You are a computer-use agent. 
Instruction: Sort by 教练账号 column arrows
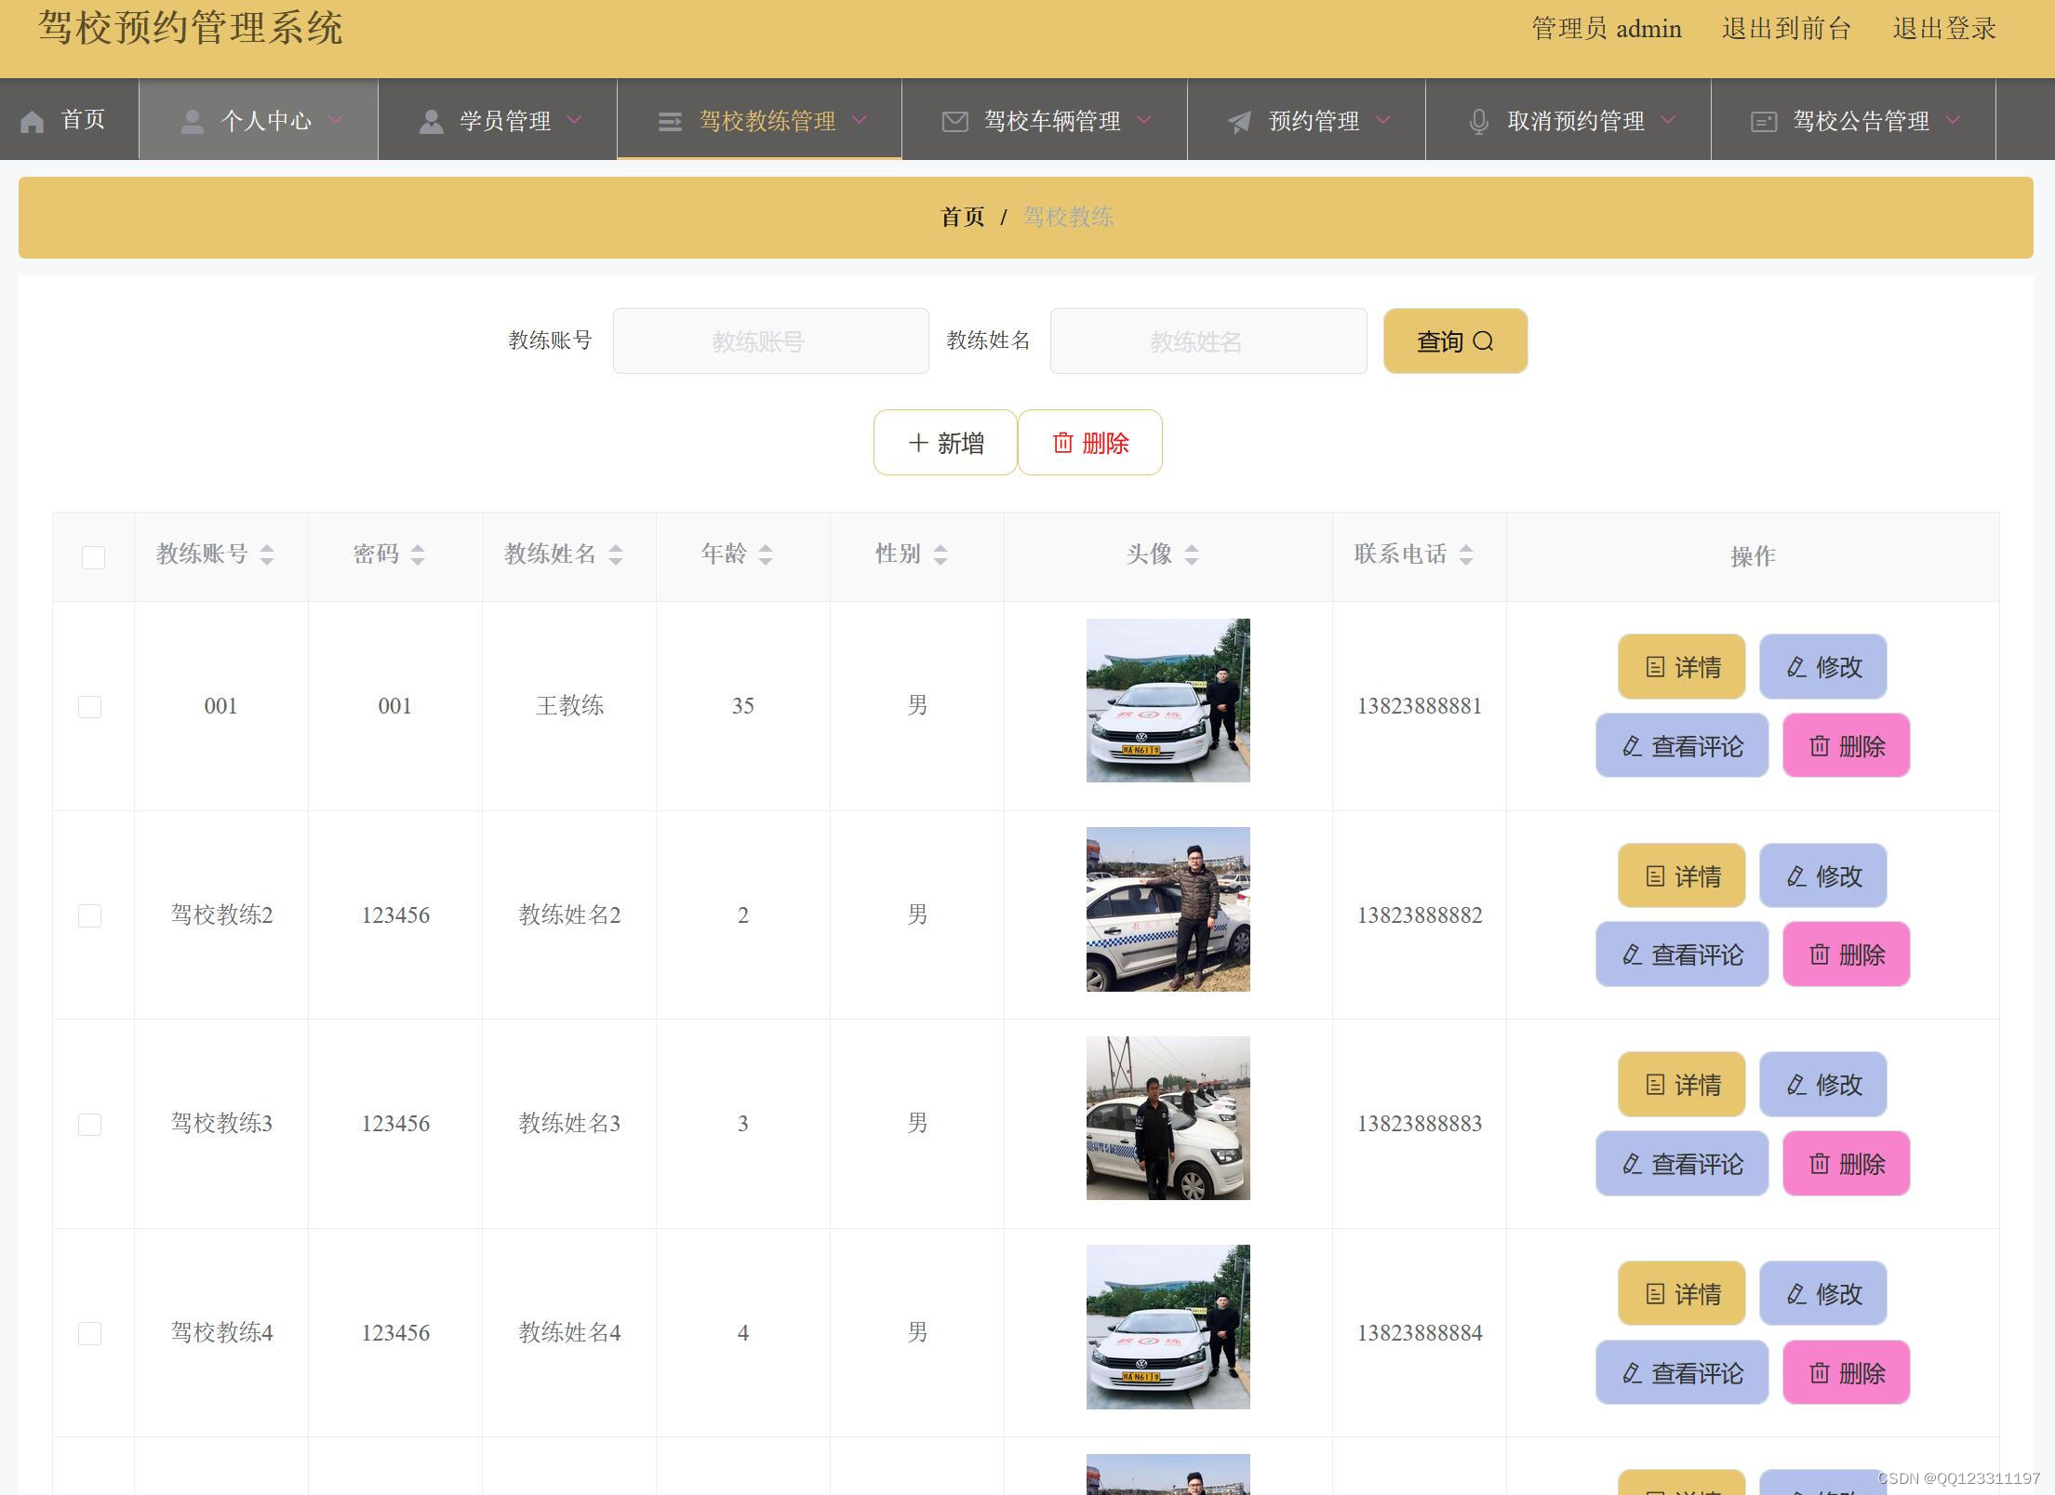(x=267, y=555)
